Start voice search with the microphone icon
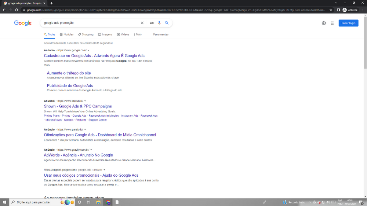The height and width of the screenshot is (206, 367). coord(159,23)
